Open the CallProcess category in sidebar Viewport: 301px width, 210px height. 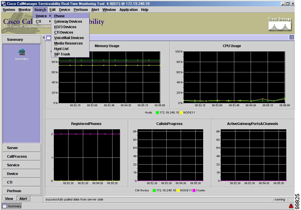click(22, 157)
